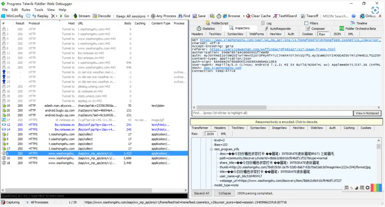385x207 pixels.
Task: Select the response JSON tab
Action: pos(210,134)
